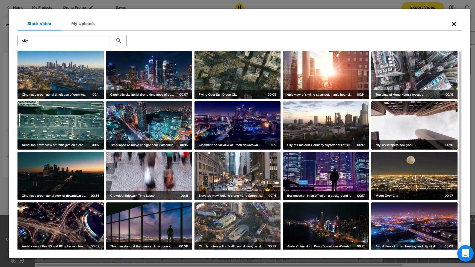Select the Stock Video tab
475x267 pixels.
tap(39, 24)
